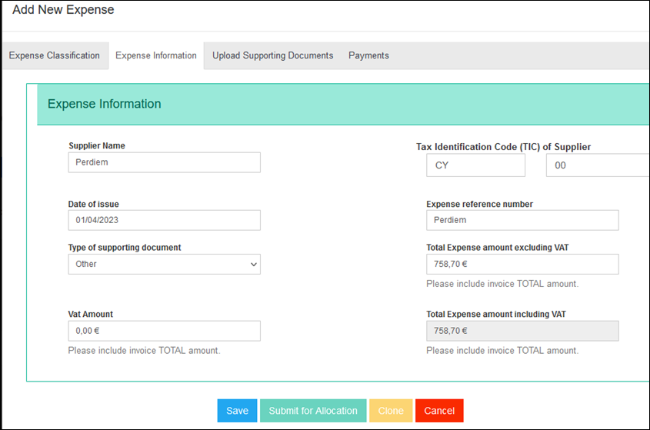Open the Upload Supporting Documents tab
Screen dimensions: 650x430
coord(272,55)
